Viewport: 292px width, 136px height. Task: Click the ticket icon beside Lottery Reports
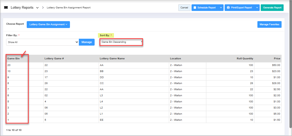pos(6,8)
